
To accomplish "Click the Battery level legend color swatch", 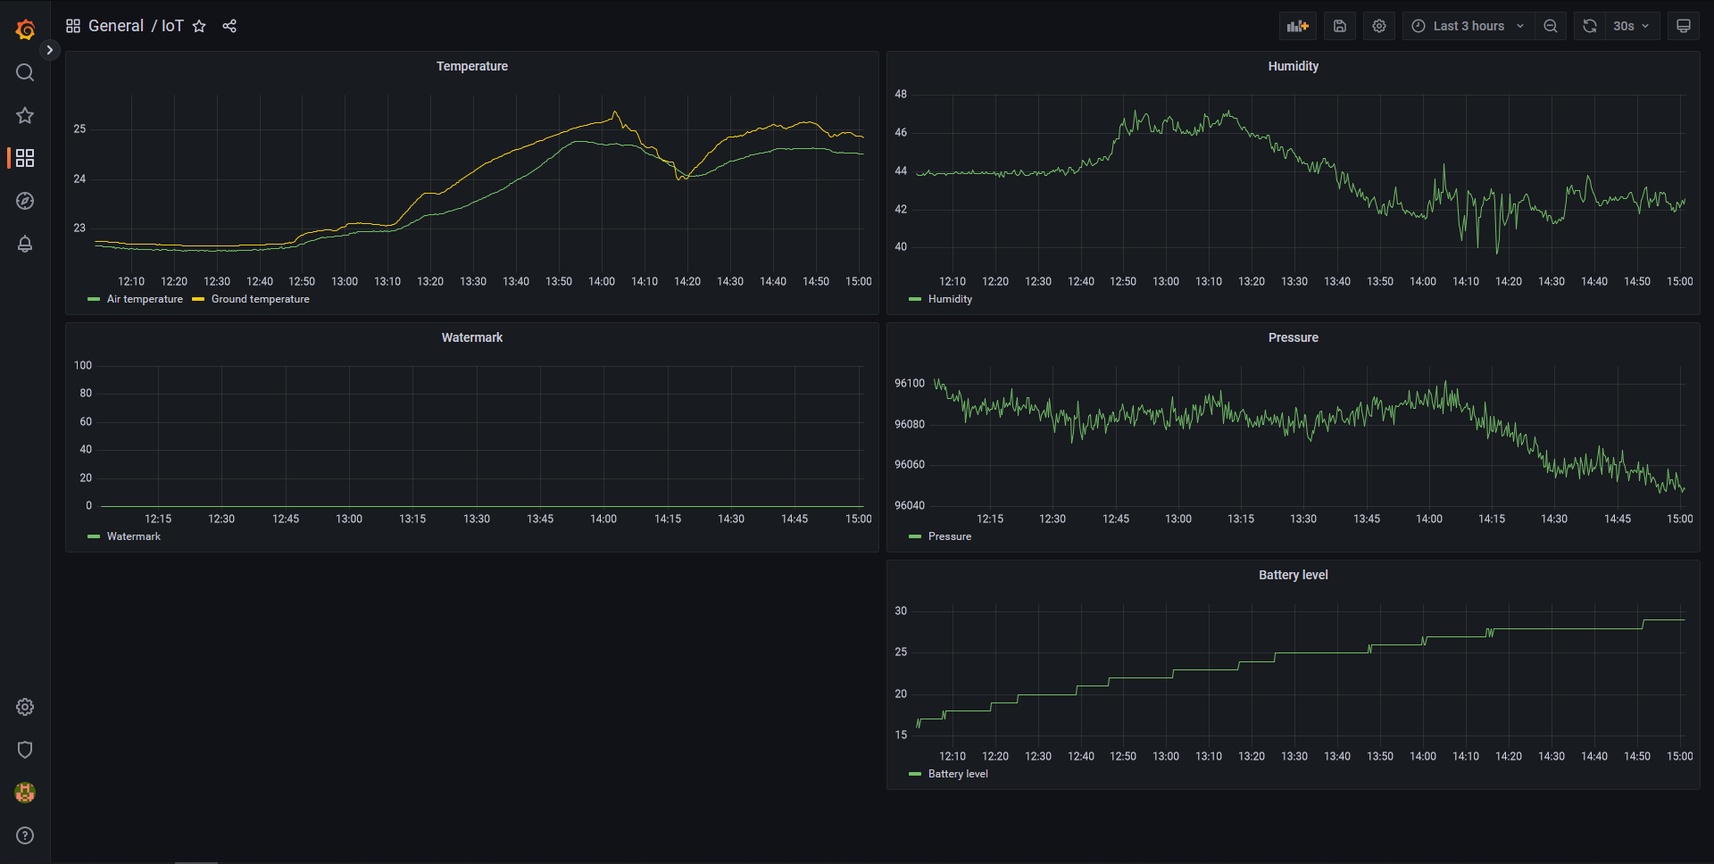I will pos(915,774).
